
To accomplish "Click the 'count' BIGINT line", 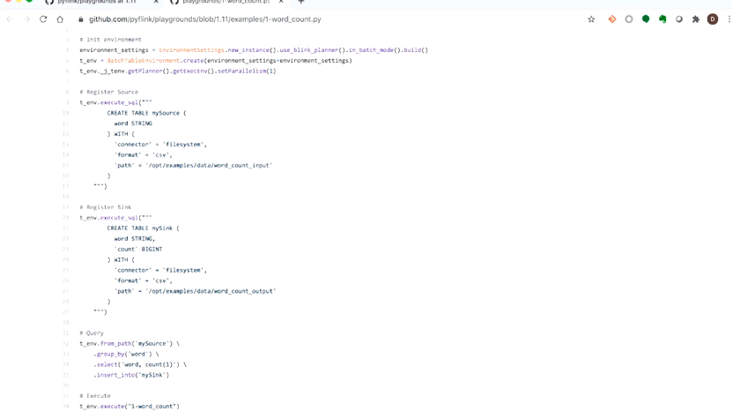I will click(138, 250).
